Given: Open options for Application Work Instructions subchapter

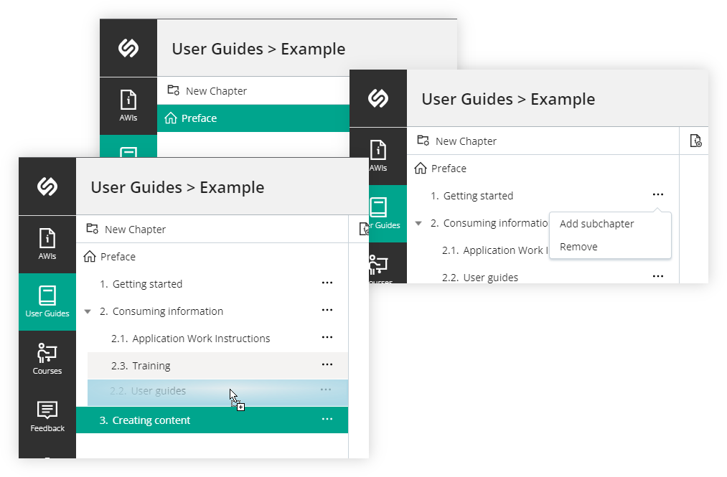Looking at the screenshot, I should coord(327,337).
